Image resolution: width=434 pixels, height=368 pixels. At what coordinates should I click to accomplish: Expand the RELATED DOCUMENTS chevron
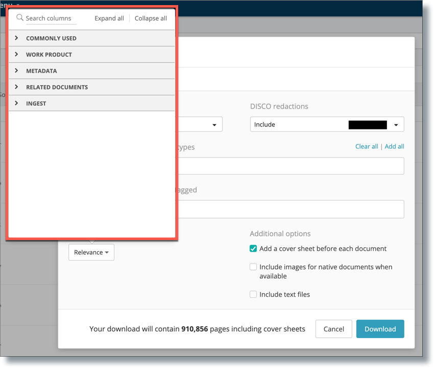pos(16,87)
